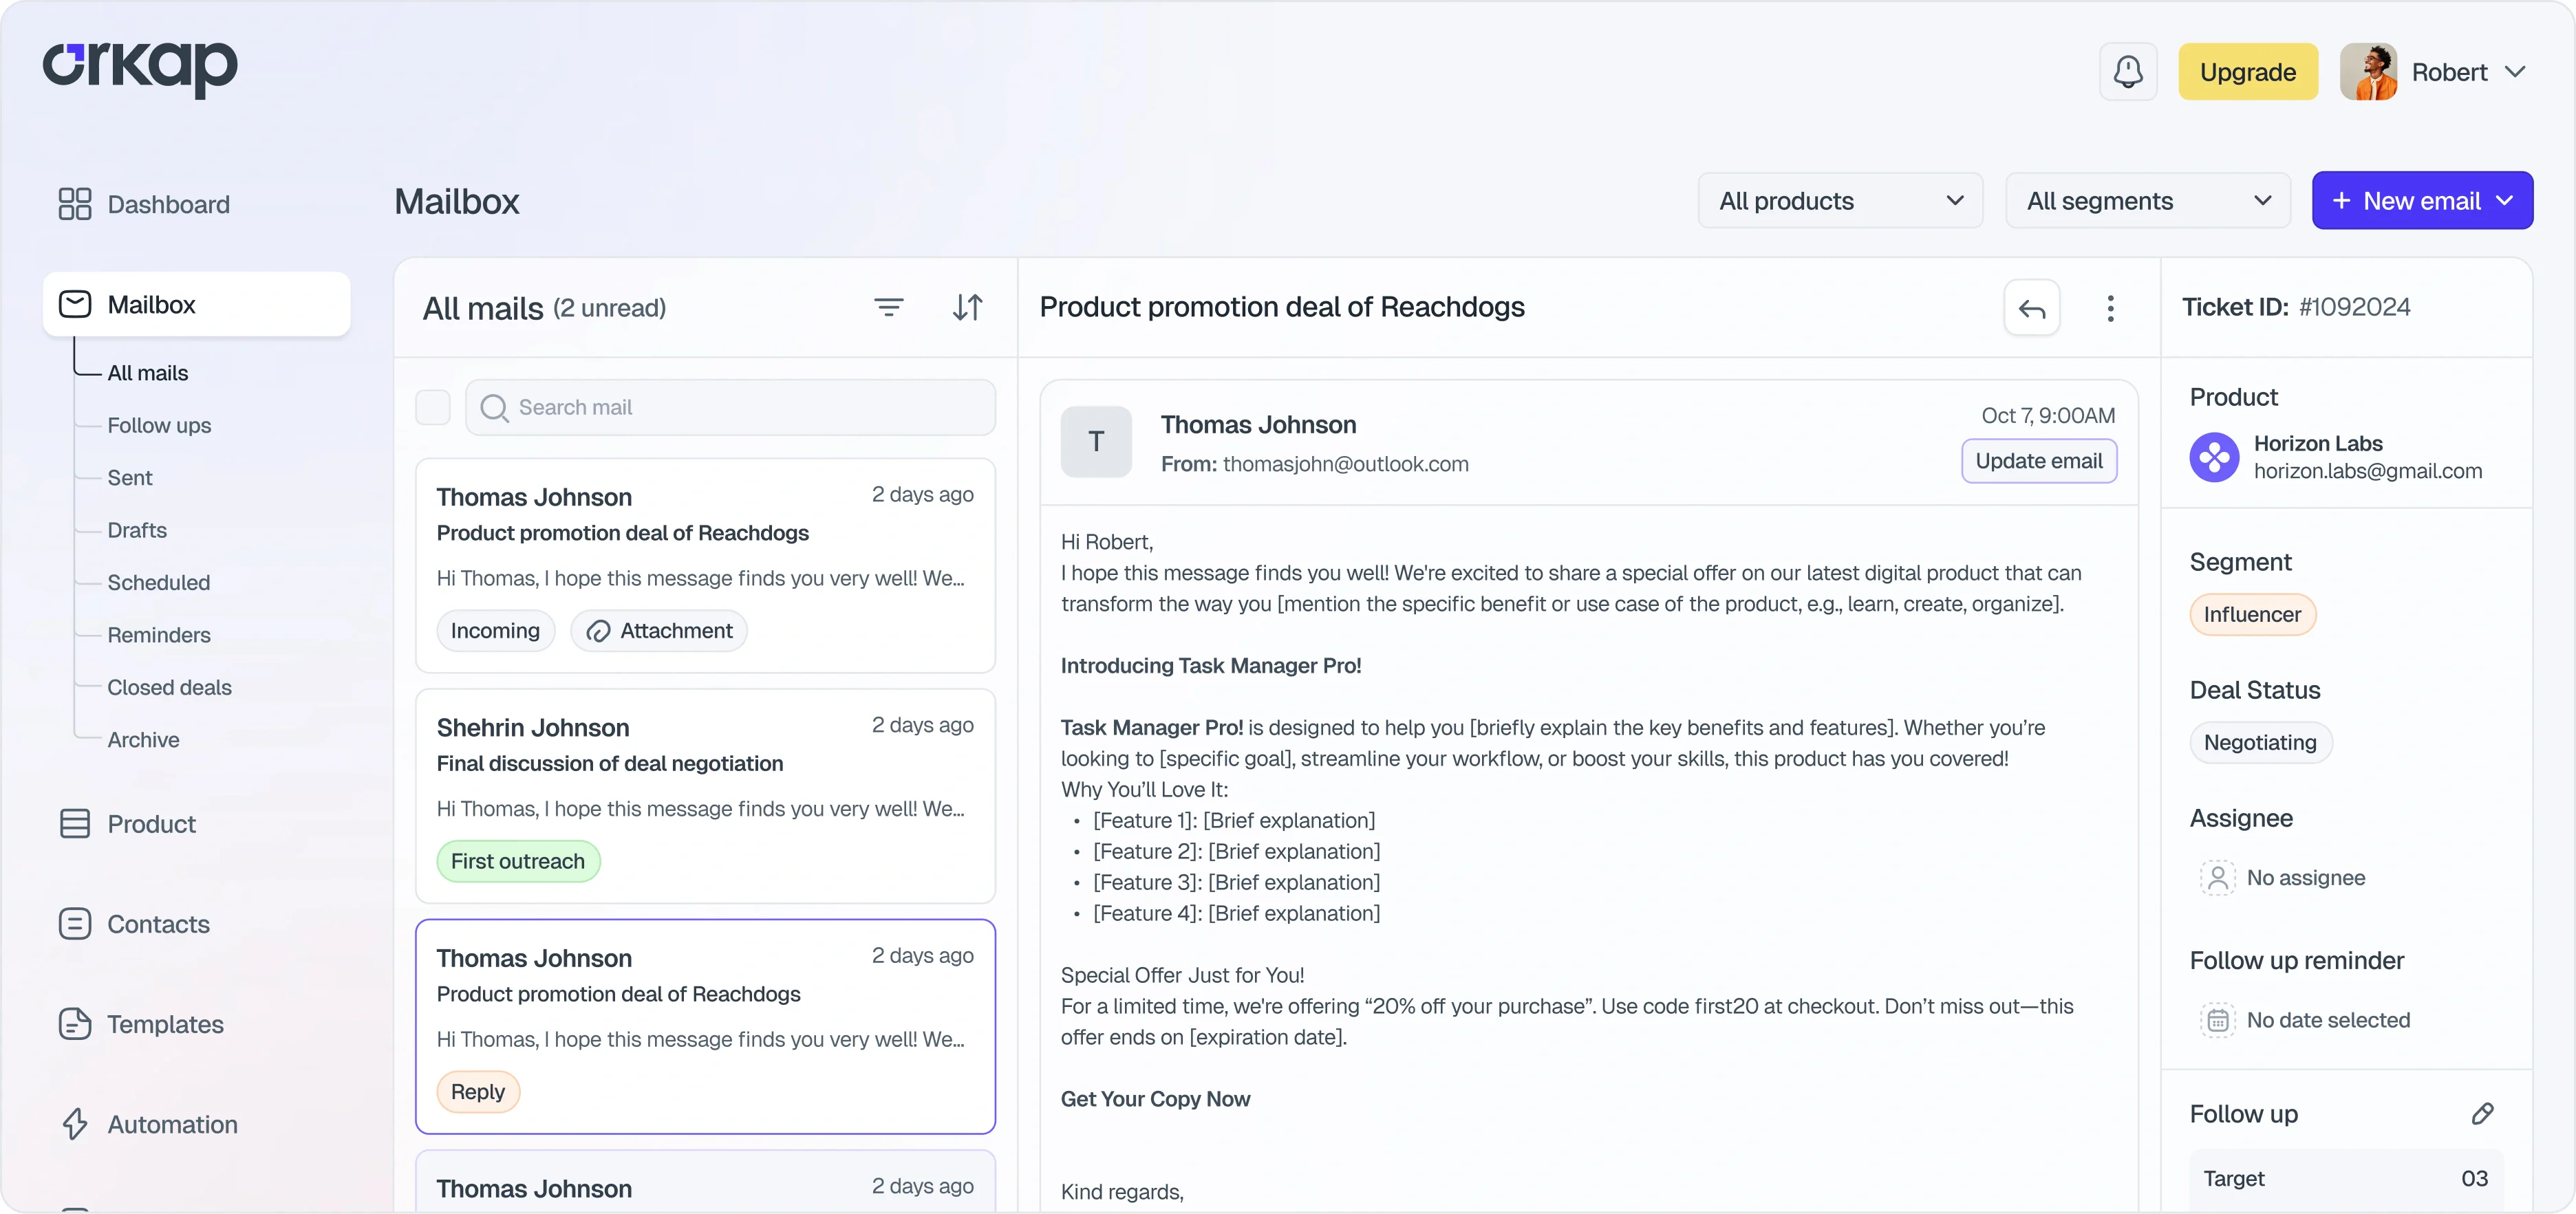Image resolution: width=2576 pixels, height=1214 pixels.
Task: Open the notifications bell
Action: pyautogui.click(x=2128, y=72)
